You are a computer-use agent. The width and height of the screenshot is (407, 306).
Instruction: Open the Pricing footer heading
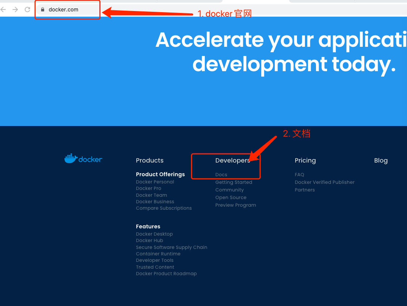(305, 161)
